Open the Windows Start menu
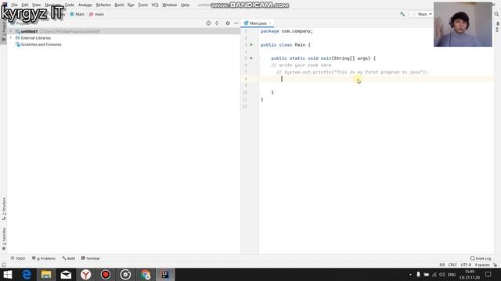501x281 pixels. [7, 275]
